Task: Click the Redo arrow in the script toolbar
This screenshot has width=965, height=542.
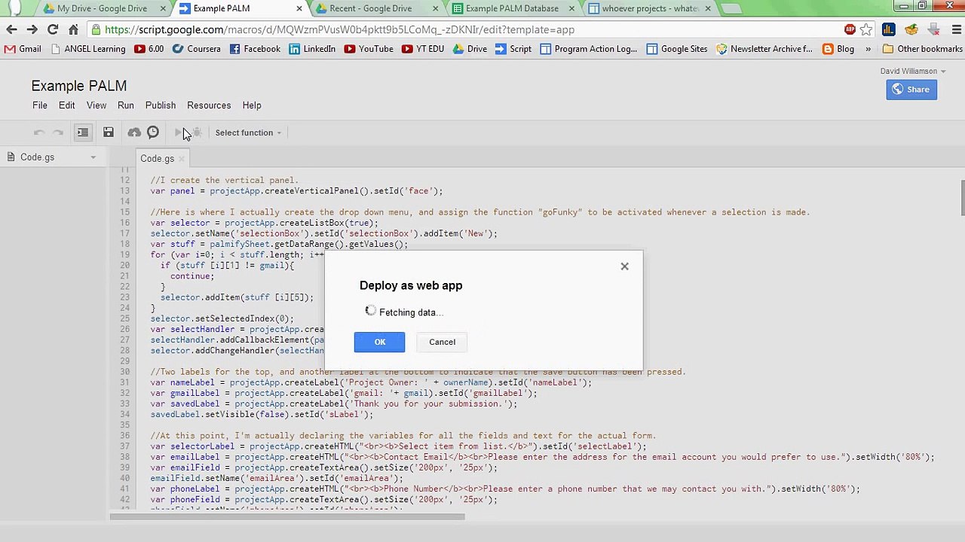Action: click(58, 132)
